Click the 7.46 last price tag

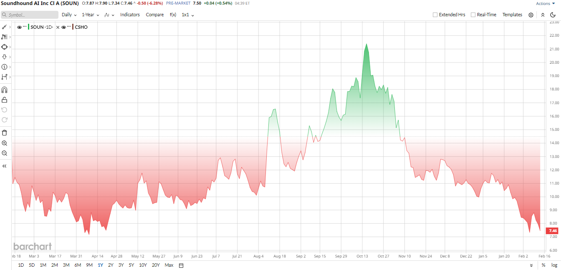coord(553,230)
